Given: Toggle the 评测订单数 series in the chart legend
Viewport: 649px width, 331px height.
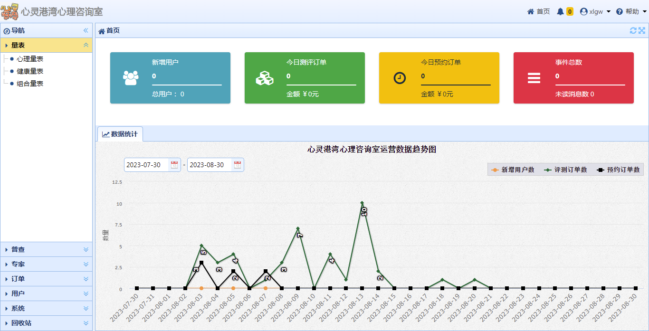Looking at the screenshot, I should (566, 170).
